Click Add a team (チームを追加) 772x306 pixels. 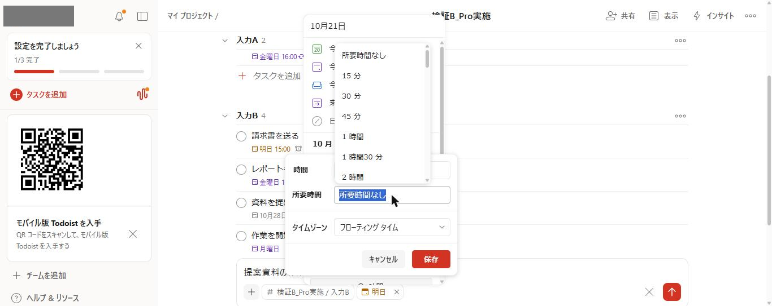pos(40,276)
